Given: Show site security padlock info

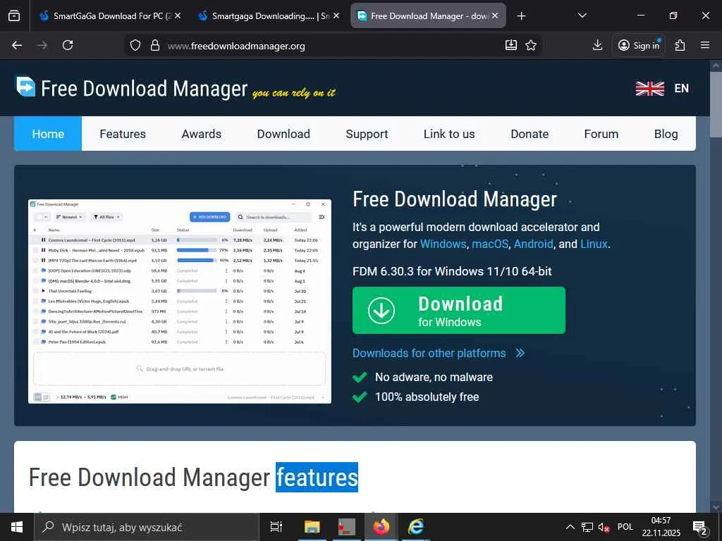Looking at the screenshot, I should point(155,46).
